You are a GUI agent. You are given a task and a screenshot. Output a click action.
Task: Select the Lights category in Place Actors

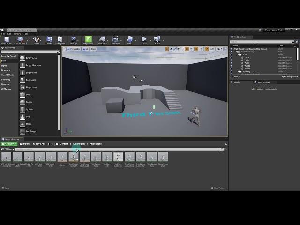pos(9,66)
